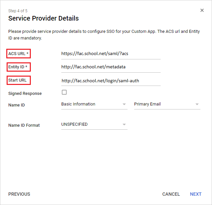The height and width of the screenshot is (205, 212).
Task: Click the Name ID Format label
Action: point(24,125)
